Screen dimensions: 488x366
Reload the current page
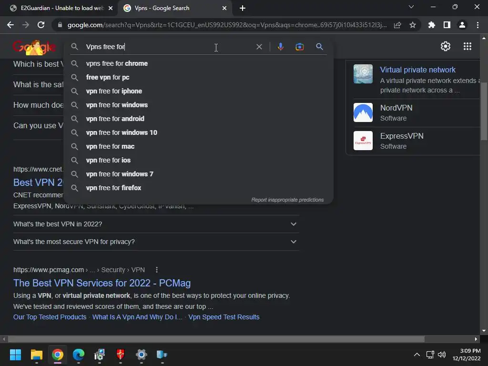click(41, 25)
